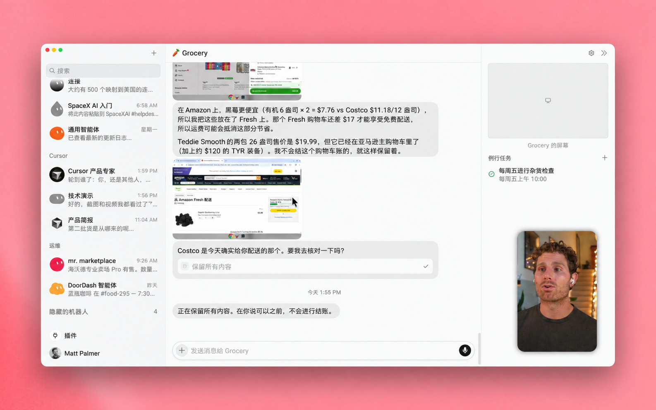The image size is (656, 410).
Task: Expand the 隐藏的机器人 section
Action: [103, 312]
